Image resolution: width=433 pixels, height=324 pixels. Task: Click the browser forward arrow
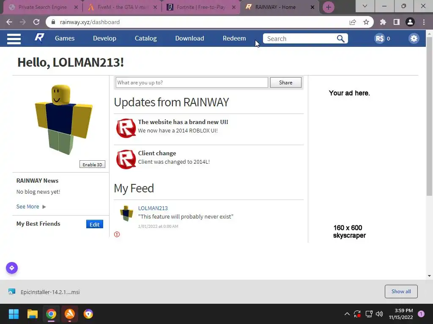pyautogui.click(x=23, y=22)
